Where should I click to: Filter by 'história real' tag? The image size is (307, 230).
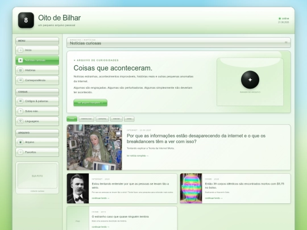(86, 119)
